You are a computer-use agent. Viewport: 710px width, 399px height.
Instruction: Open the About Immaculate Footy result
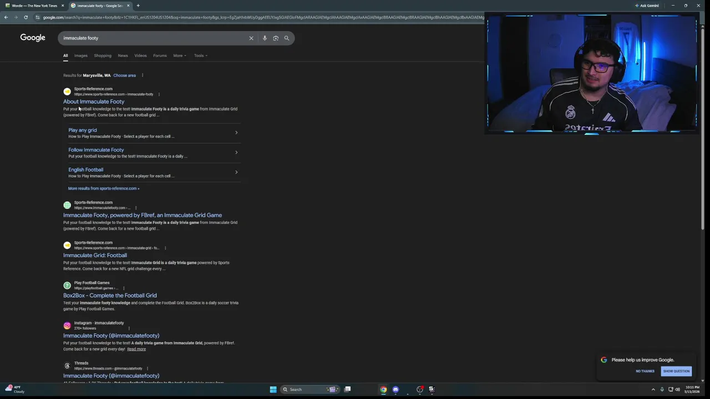tap(94, 101)
